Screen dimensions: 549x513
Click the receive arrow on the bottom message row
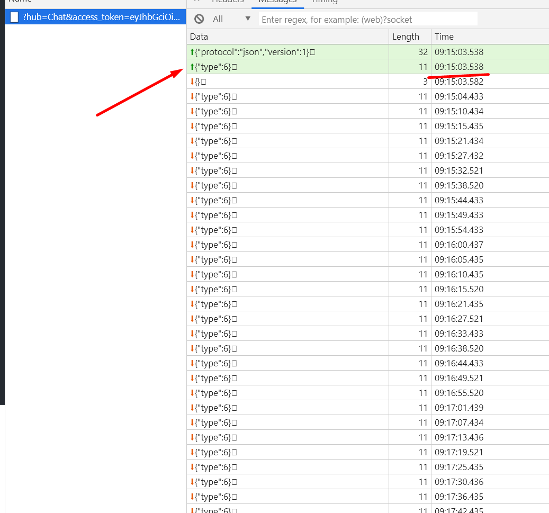[192, 509]
